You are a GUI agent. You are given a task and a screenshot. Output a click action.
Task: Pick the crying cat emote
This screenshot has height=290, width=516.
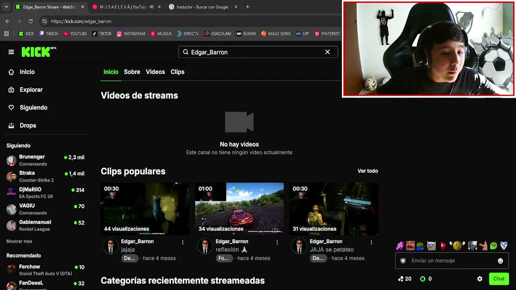431,245
